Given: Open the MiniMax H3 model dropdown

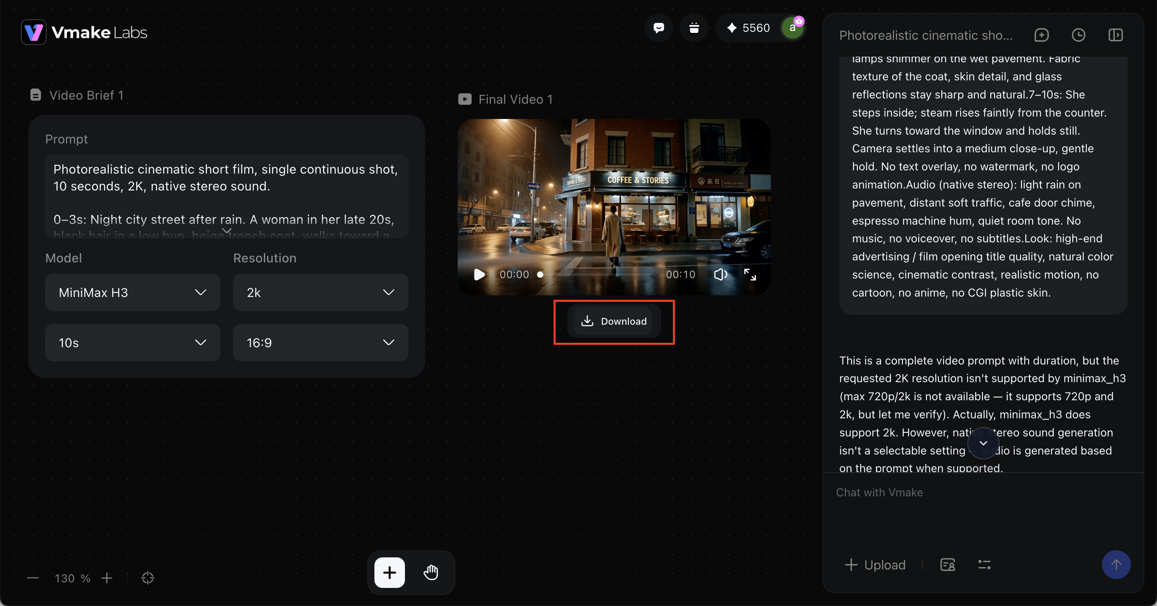Looking at the screenshot, I should point(133,293).
